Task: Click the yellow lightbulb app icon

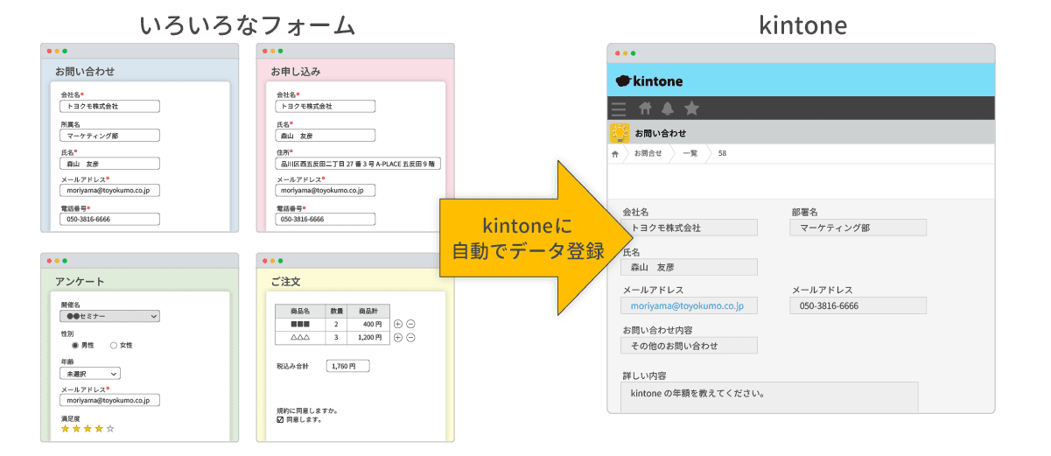Action: pos(620,132)
